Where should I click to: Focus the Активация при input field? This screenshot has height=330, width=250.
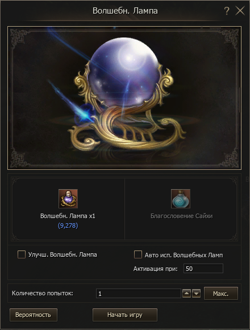[x=203, y=269]
